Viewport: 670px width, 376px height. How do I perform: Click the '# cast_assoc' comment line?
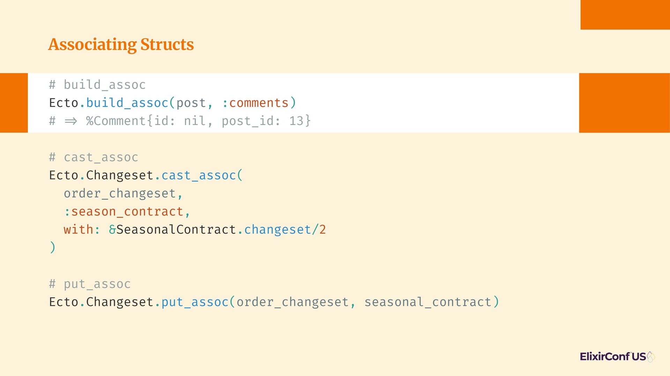[x=94, y=157]
